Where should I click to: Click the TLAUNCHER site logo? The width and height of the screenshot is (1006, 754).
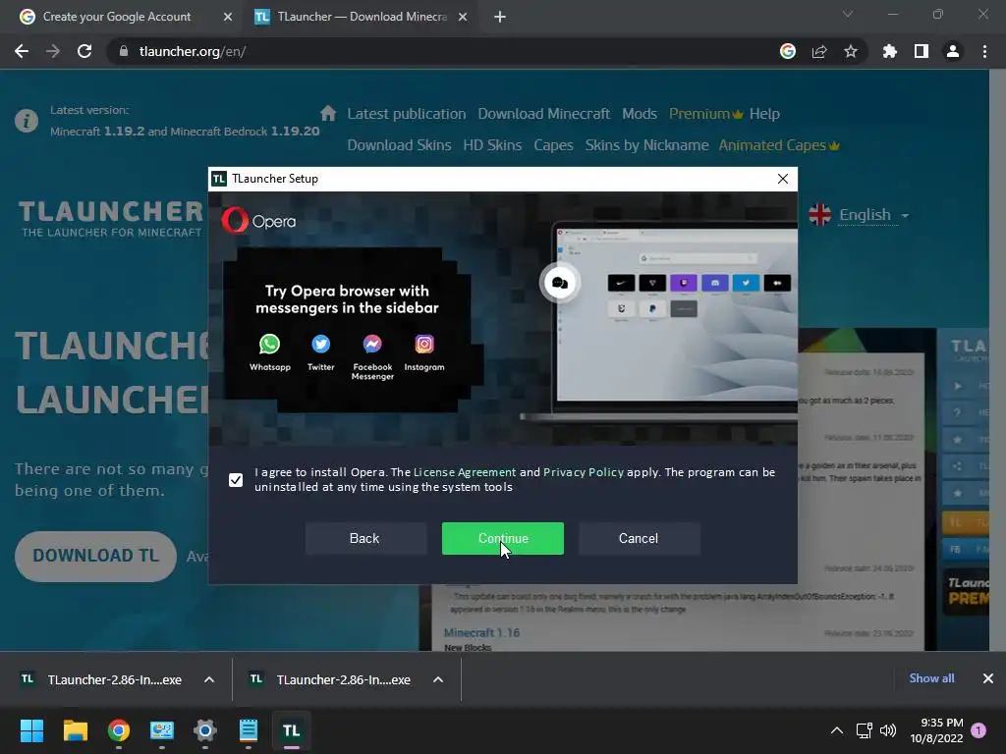click(x=110, y=218)
